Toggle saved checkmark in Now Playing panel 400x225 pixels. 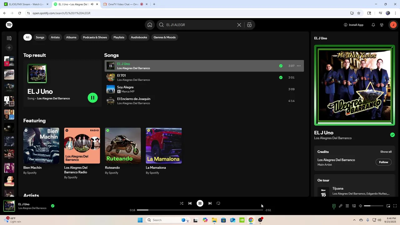coord(392,135)
